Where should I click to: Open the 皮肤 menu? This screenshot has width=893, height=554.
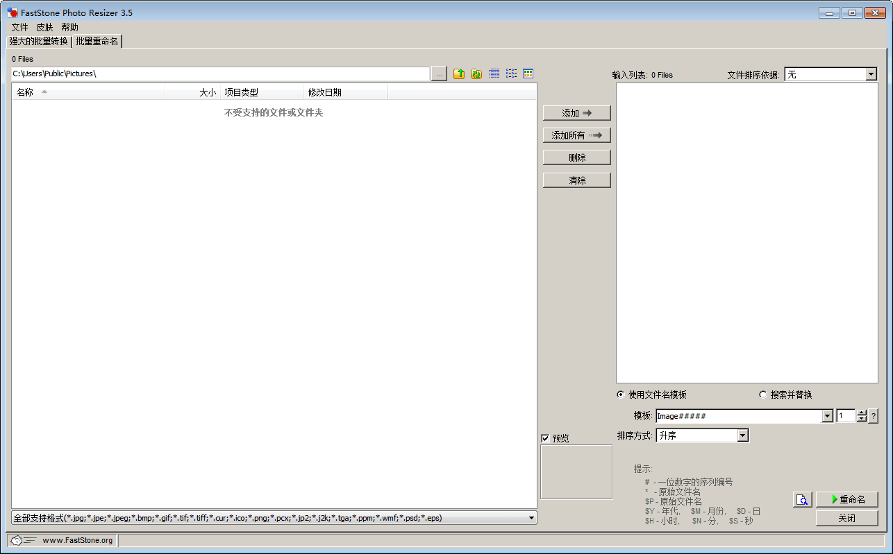click(x=44, y=27)
